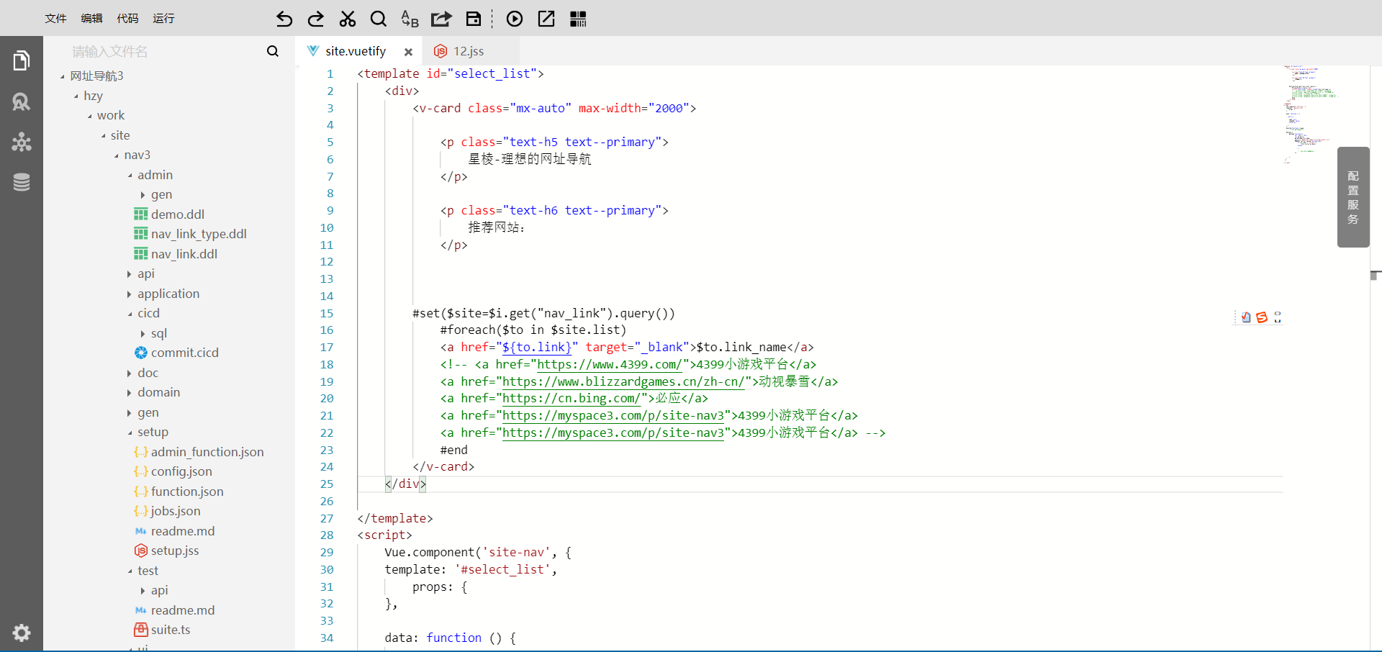Viewport: 1382px width, 652px height.
Task: Open config.json file
Action: (x=181, y=471)
